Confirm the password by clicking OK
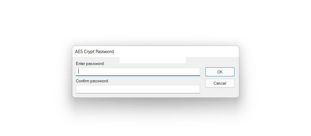 coord(220,72)
